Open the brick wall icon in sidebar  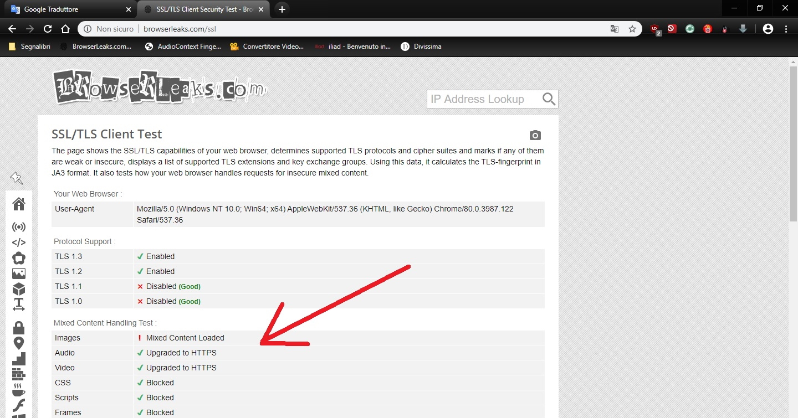pyautogui.click(x=19, y=374)
